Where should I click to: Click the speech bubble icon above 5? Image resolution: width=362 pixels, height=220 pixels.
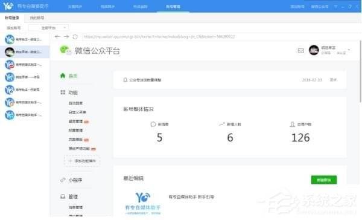pyautogui.click(x=153, y=125)
